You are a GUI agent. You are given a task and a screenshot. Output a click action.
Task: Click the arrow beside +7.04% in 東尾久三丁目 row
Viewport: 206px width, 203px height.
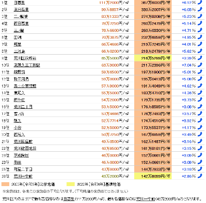point(200,65)
